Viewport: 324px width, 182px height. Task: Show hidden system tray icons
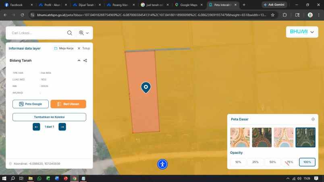click(x=288, y=178)
